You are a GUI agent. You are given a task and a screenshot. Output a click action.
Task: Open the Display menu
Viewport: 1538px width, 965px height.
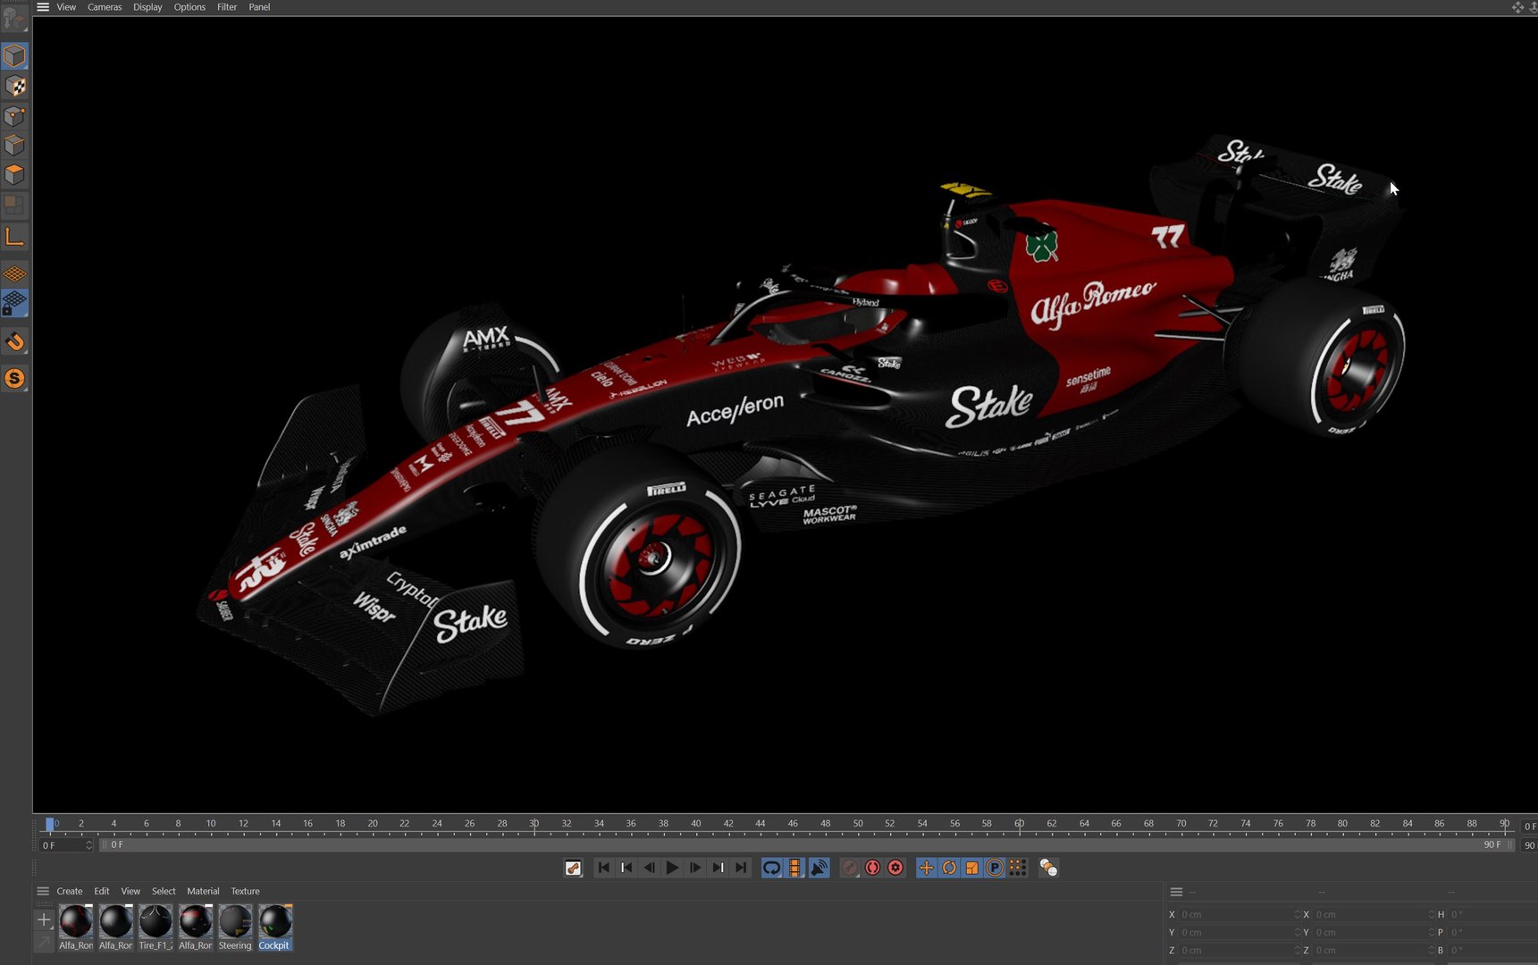[x=147, y=7]
